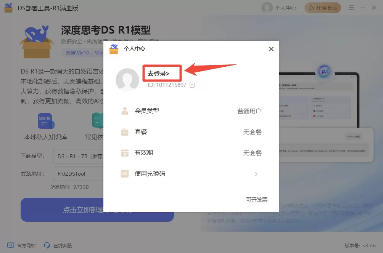Screen dimensions: 383x253
Task: Click the 有效期 calendar icon
Action: pyautogui.click(x=125, y=153)
